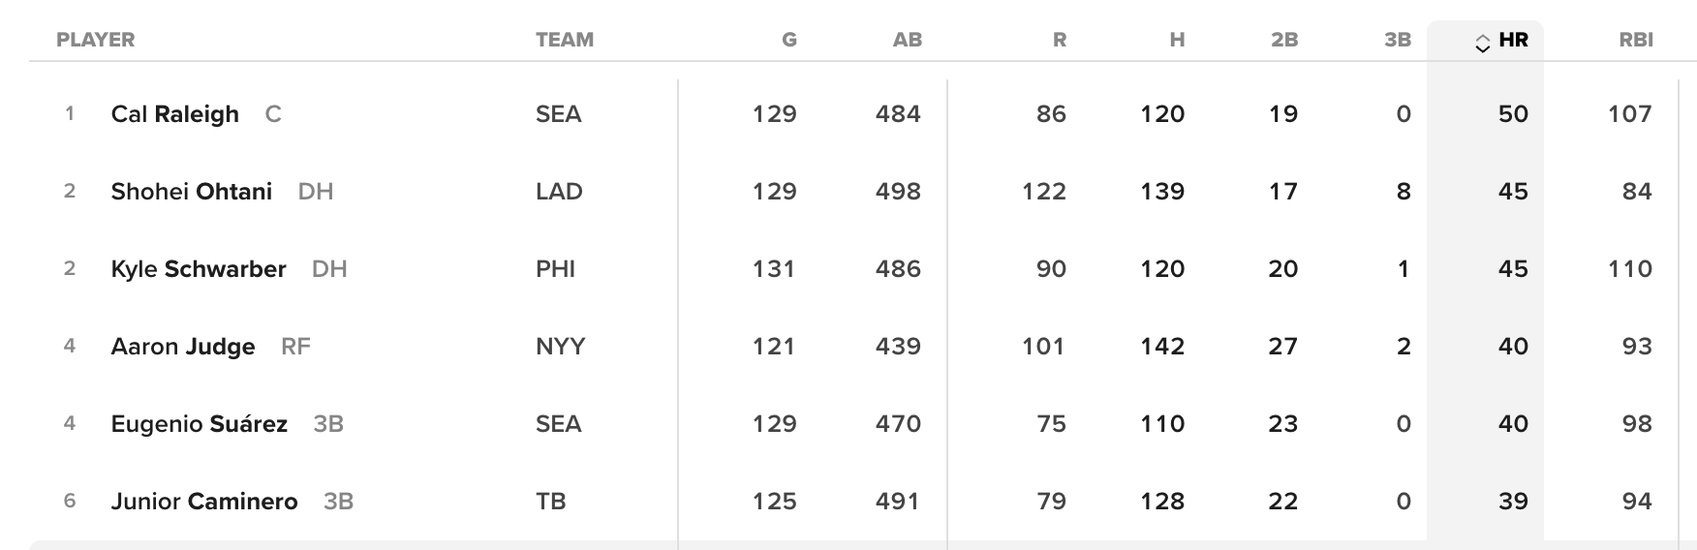Open Cal Raleigh's player page
1697x550 pixels.
pyautogui.click(x=174, y=114)
